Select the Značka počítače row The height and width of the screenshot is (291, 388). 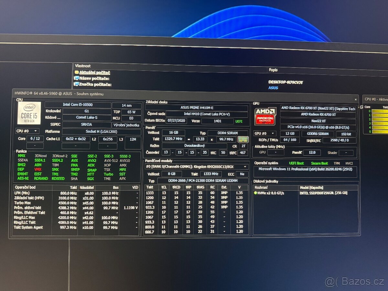pyautogui.click(x=93, y=84)
